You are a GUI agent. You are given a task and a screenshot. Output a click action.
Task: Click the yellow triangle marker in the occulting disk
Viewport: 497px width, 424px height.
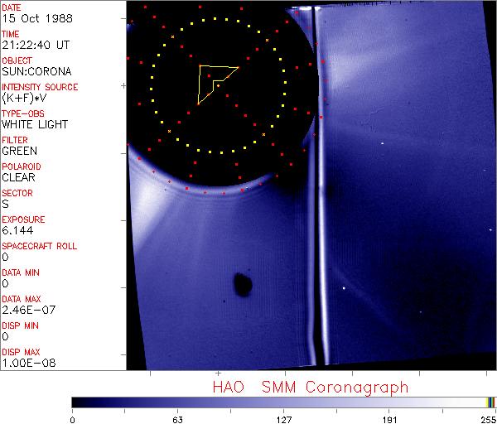coord(212,81)
